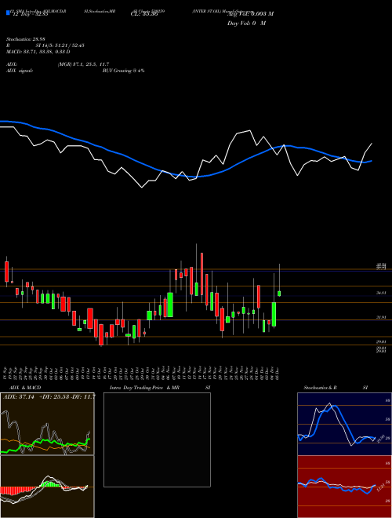392x518 pixels.
Task: Click the red-background RSI chart
Action: pos(344,487)
